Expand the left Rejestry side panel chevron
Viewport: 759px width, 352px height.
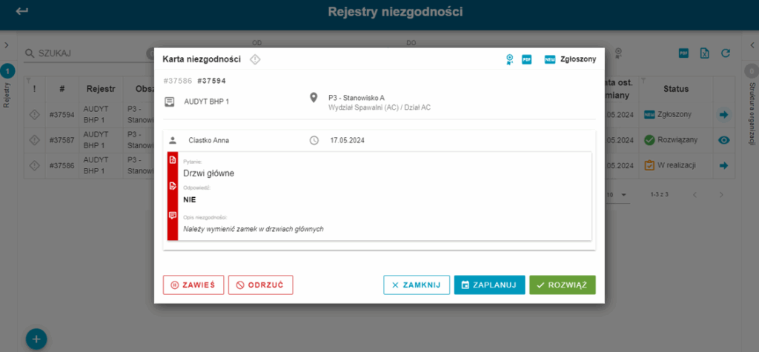pos(7,45)
